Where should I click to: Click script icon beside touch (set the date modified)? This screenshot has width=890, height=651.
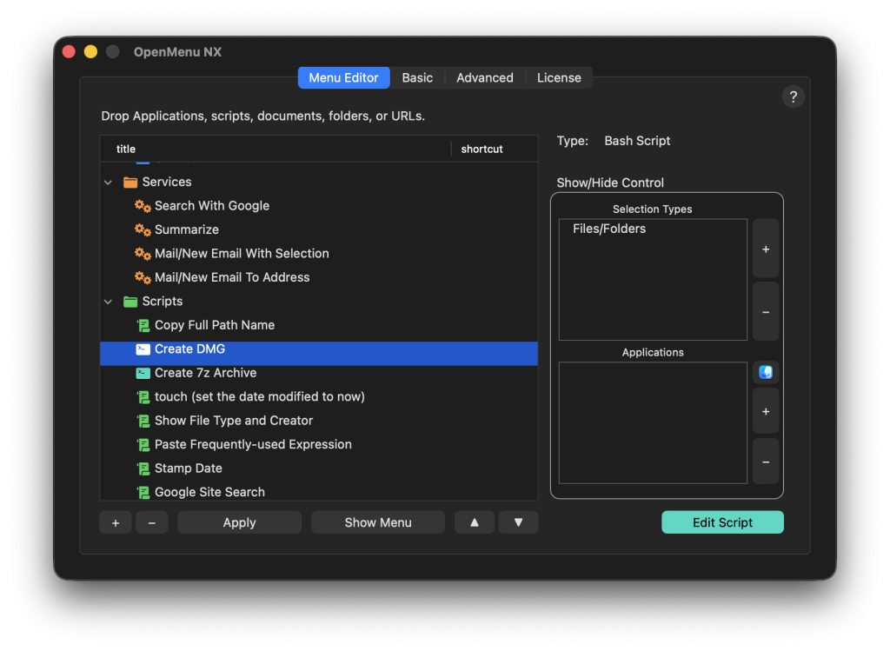tap(143, 396)
